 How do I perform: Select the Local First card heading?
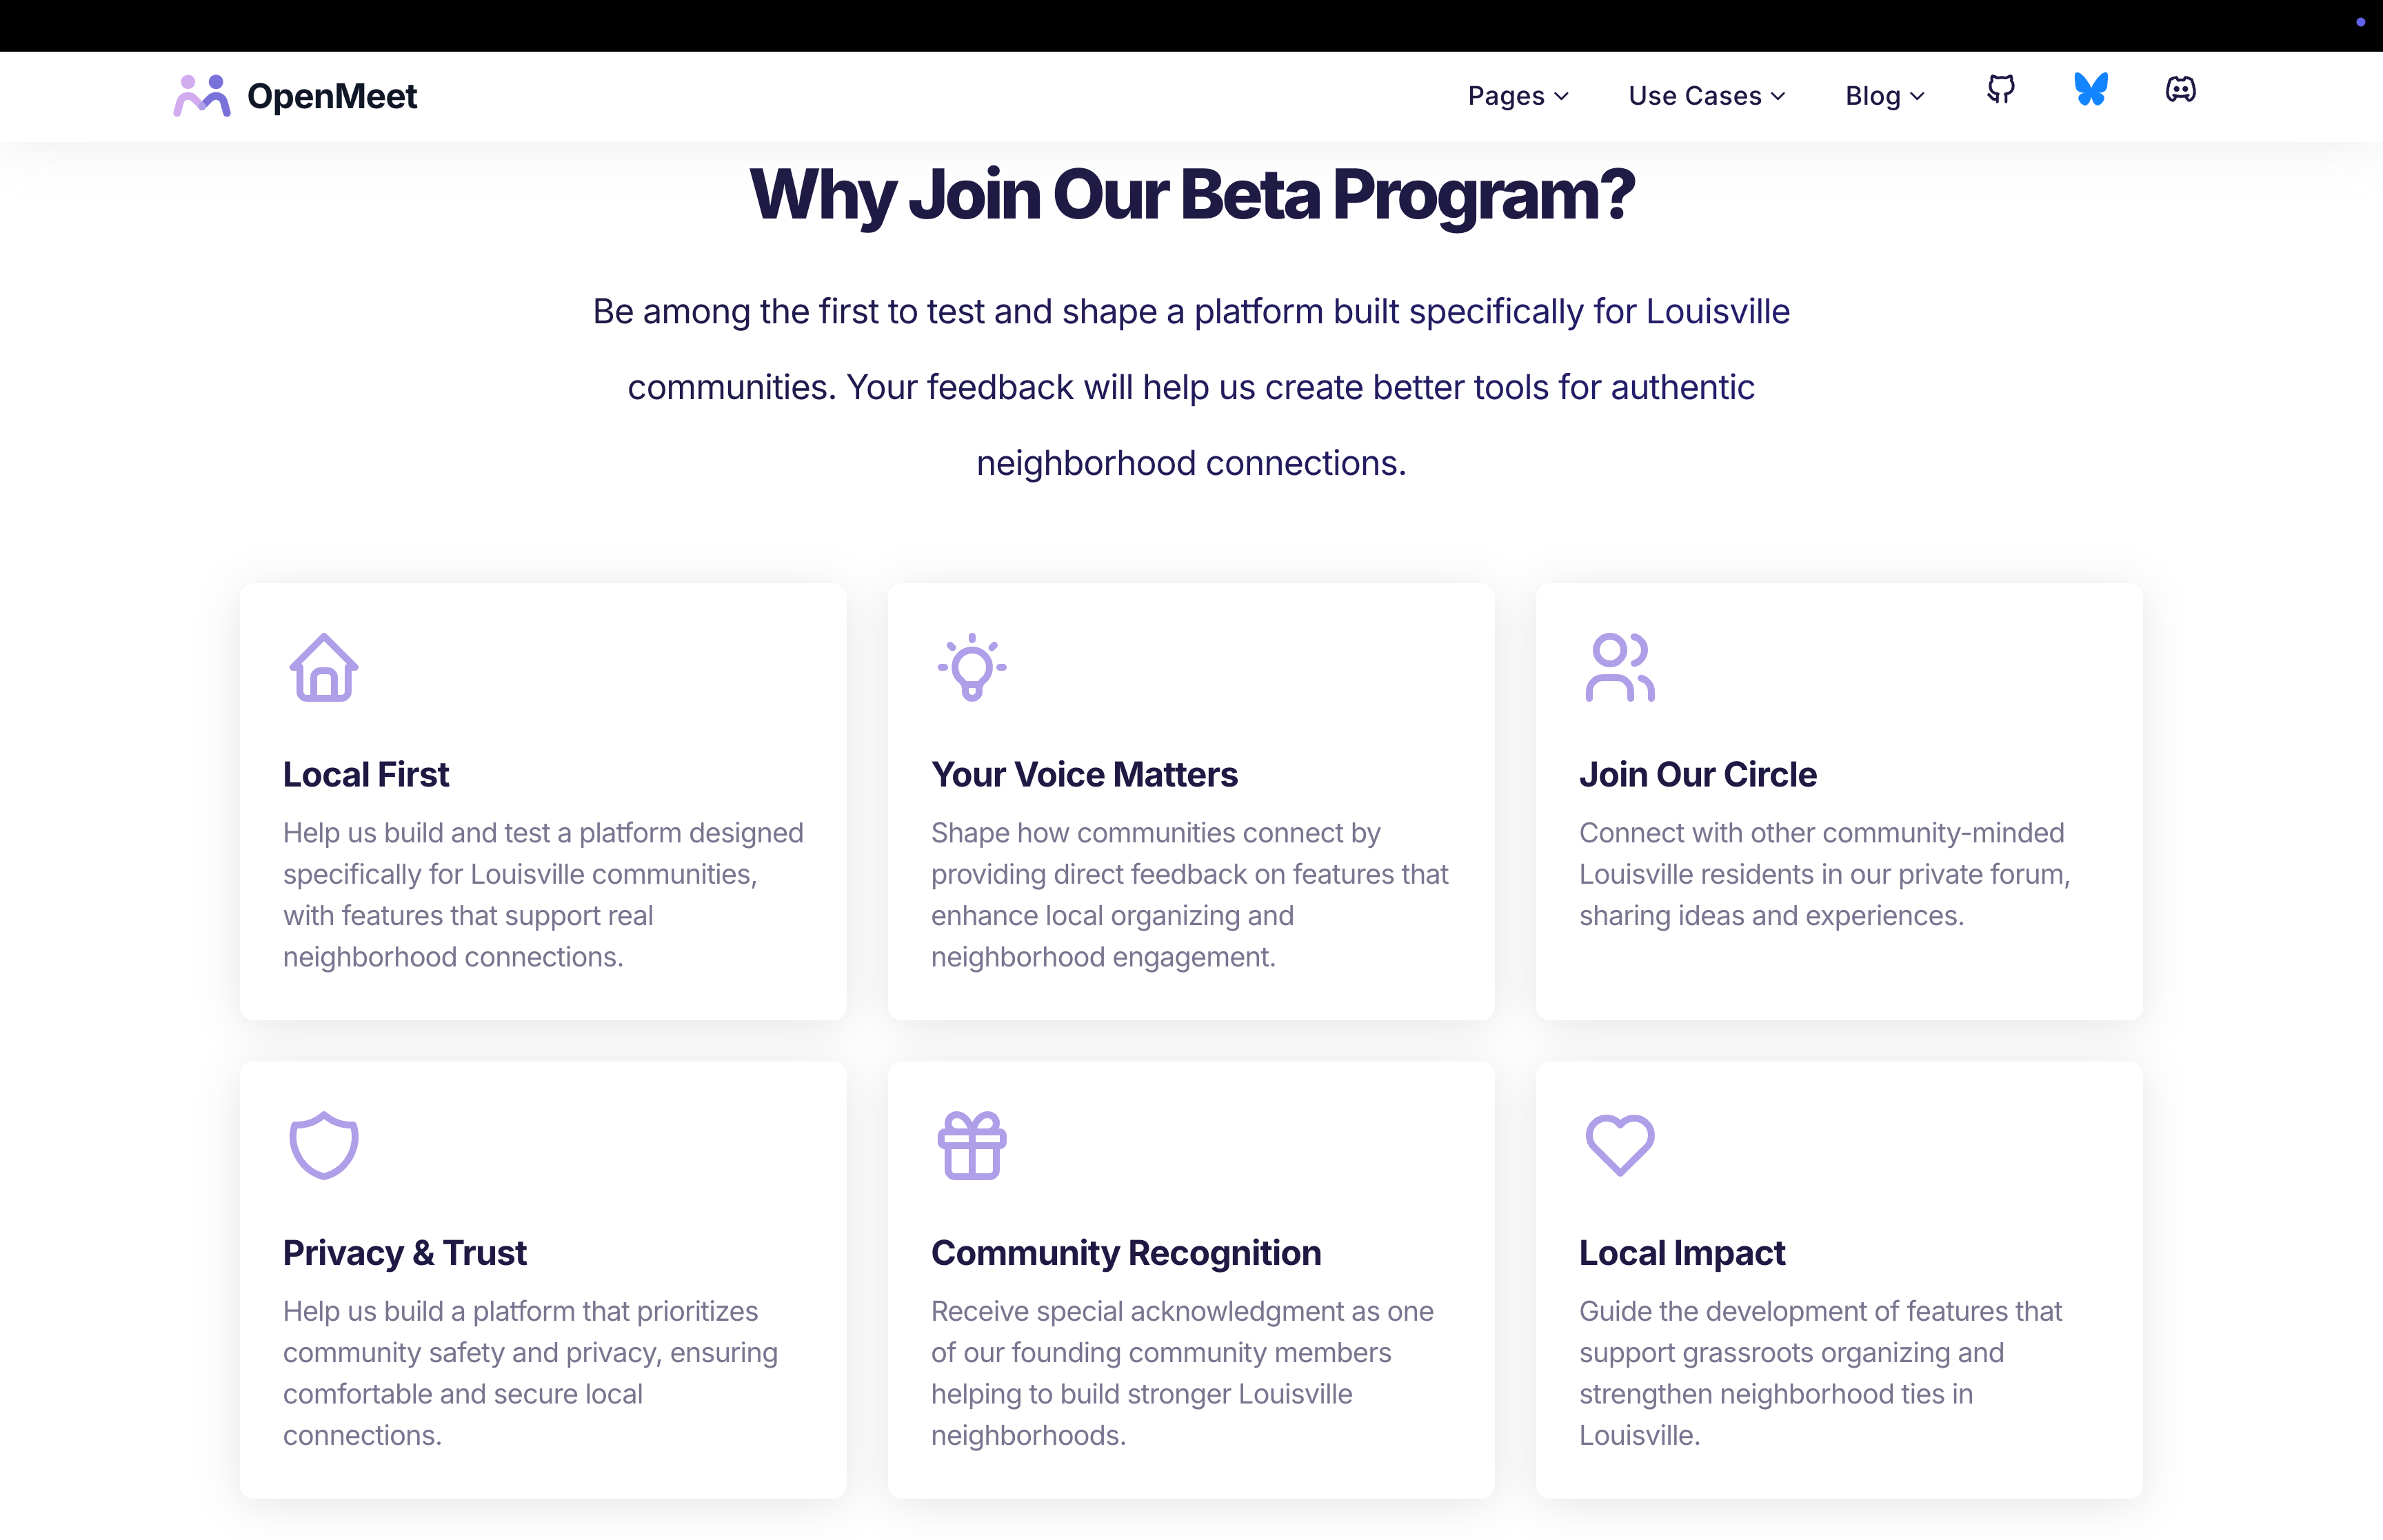pos(366,775)
